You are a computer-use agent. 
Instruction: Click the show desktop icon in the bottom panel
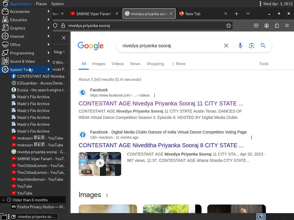3,217
